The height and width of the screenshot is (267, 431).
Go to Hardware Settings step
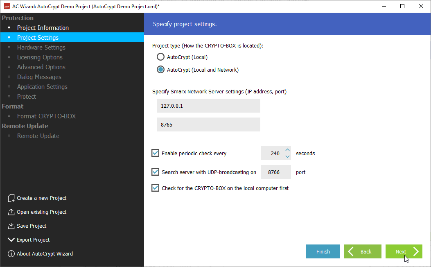pyautogui.click(x=41, y=48)
